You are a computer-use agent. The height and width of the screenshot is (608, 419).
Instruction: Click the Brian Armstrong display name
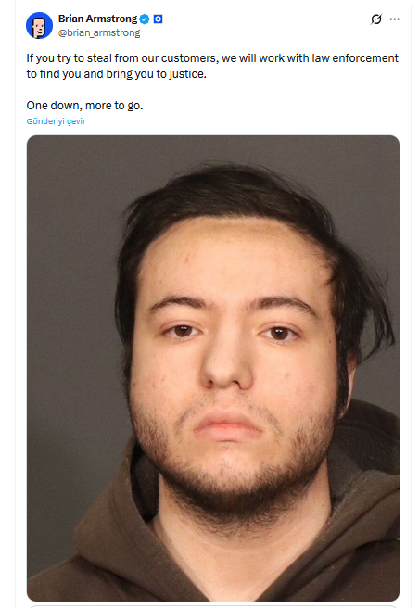pos(97,19)
